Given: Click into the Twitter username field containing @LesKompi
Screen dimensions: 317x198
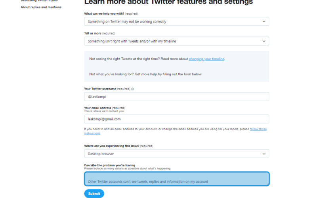Looking at the screenshot, I should 176,97.
